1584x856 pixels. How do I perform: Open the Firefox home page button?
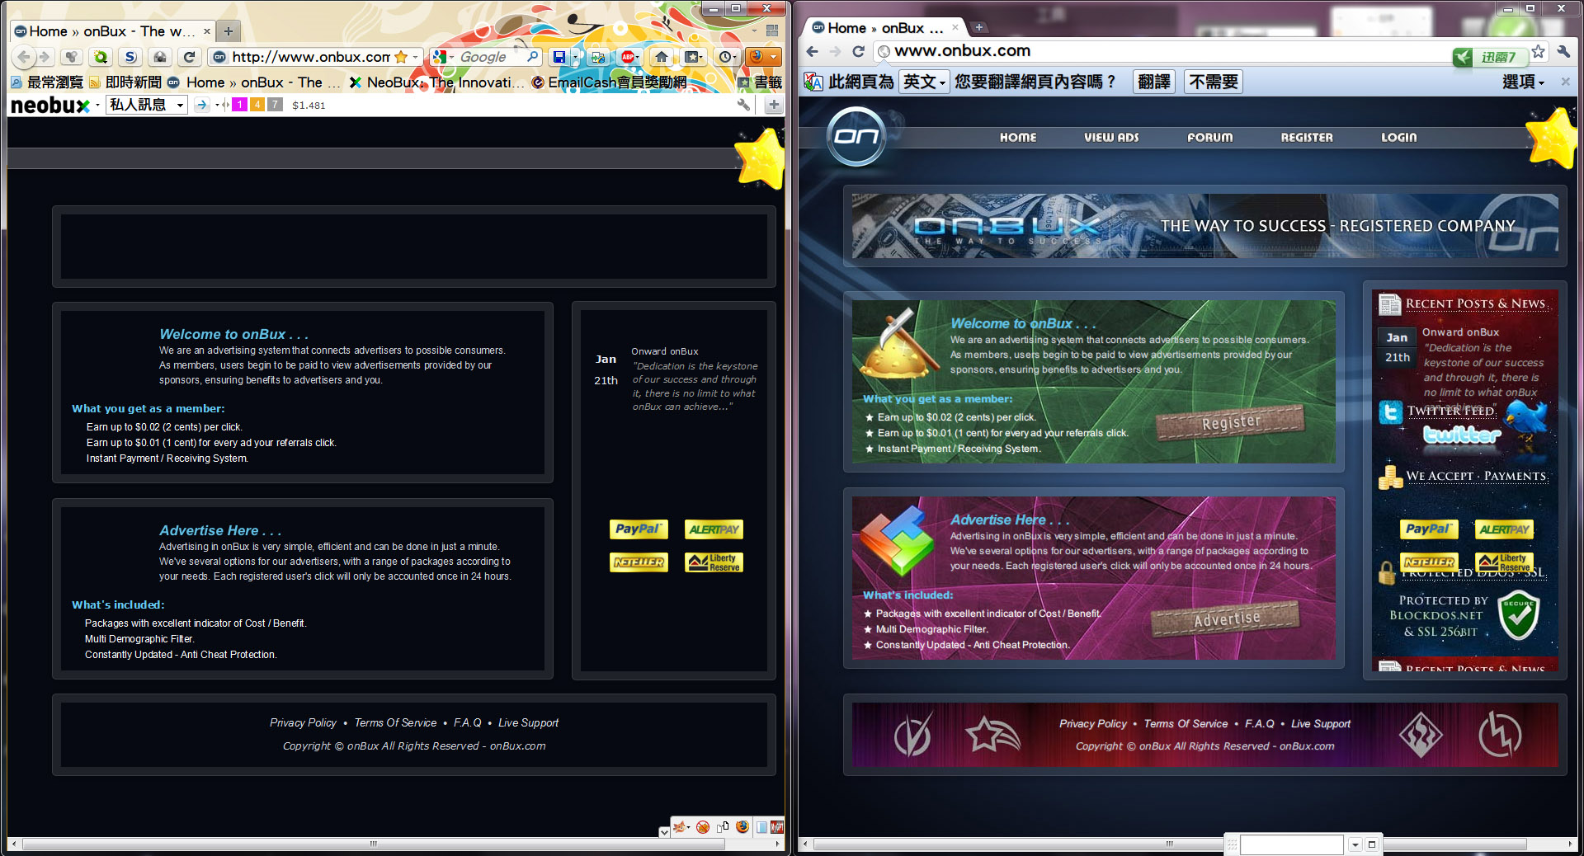coord(661,57)
